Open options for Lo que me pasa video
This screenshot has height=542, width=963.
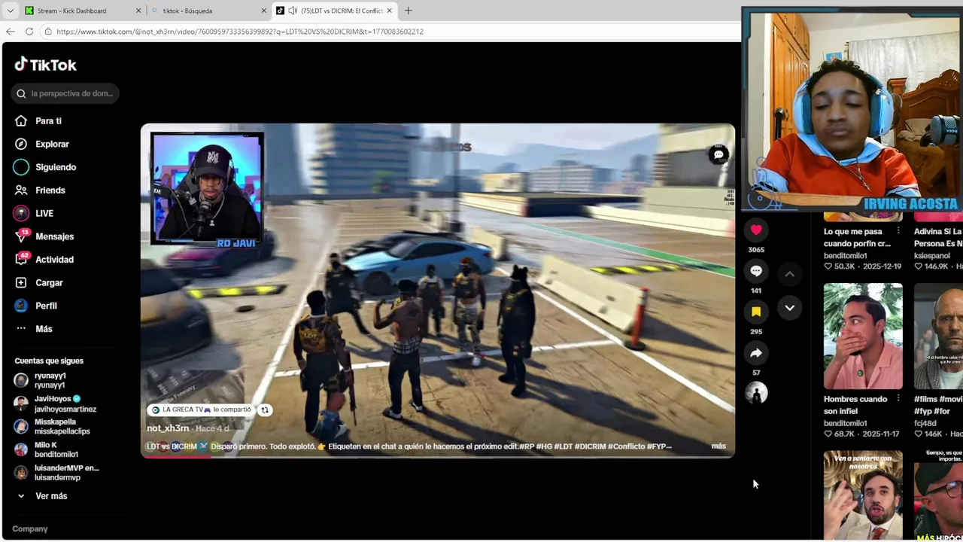[898, 231]
